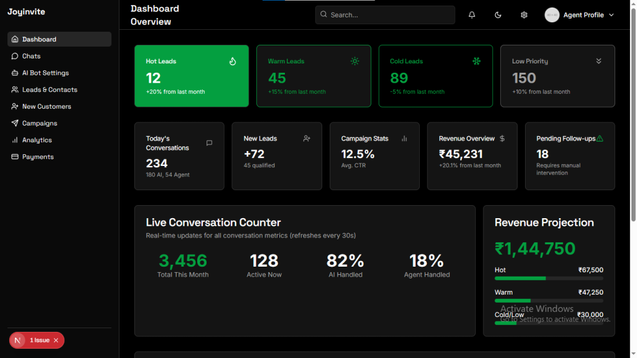Select New Customers in the sidebar

[x=46, y=106]
